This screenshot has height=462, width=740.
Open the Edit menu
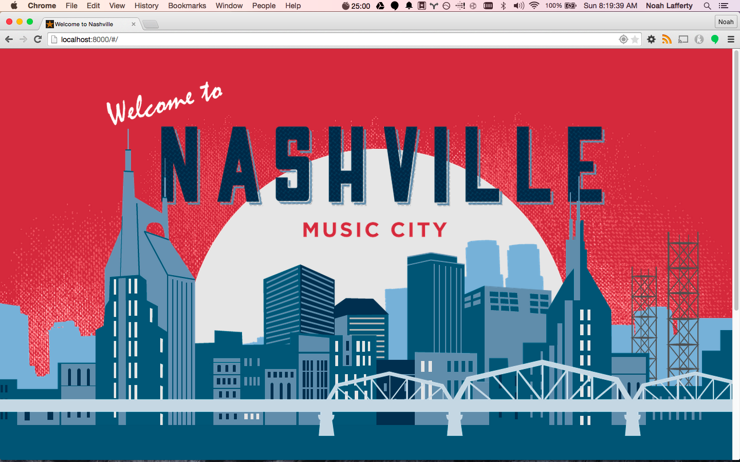pyautogui.click(x=93, y=6)
